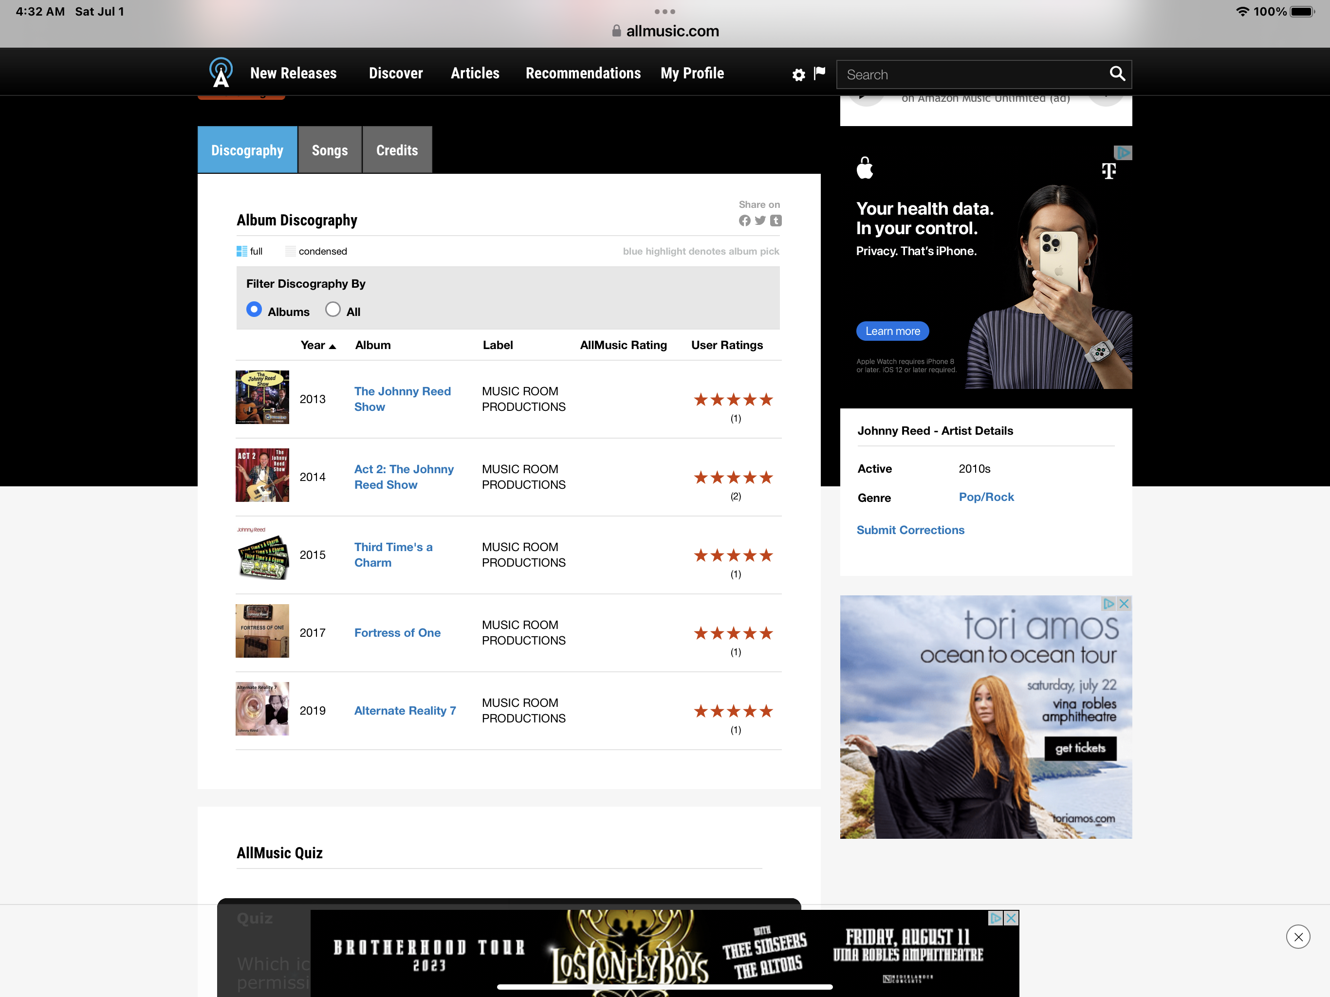Select the All radio button

(332, 309)
